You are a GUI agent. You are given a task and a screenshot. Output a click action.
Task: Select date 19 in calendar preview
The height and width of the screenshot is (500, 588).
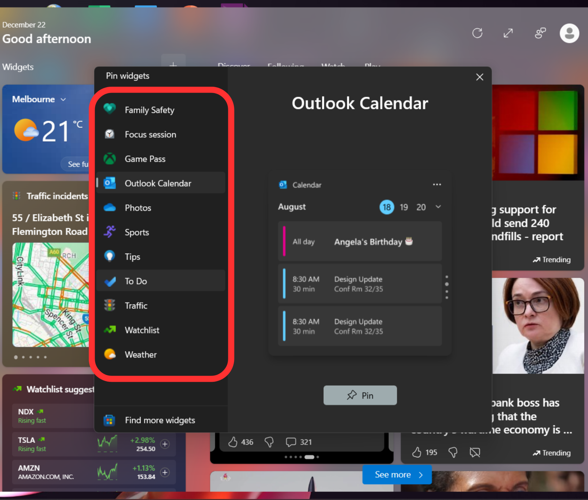click(x=404, y=207)
